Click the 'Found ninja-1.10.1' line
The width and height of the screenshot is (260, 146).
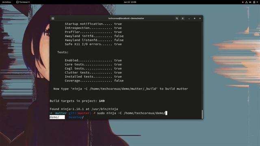[84, 109]
